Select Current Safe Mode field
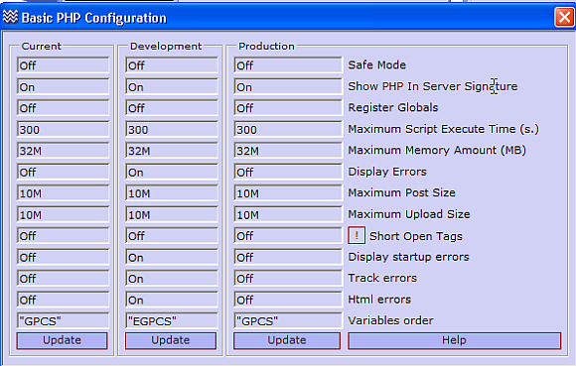Viewport: 576px width, 366px height. tap(63, 65)
